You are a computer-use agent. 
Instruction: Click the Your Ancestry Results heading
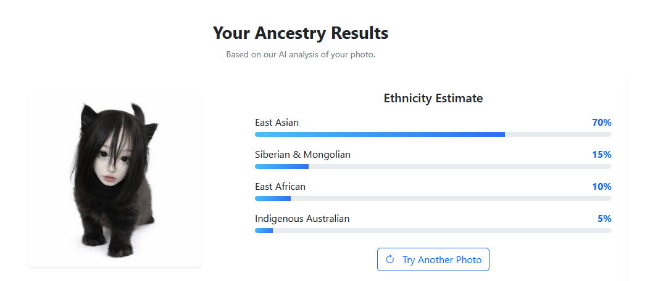pyautogui.click(x=301, y=33)
